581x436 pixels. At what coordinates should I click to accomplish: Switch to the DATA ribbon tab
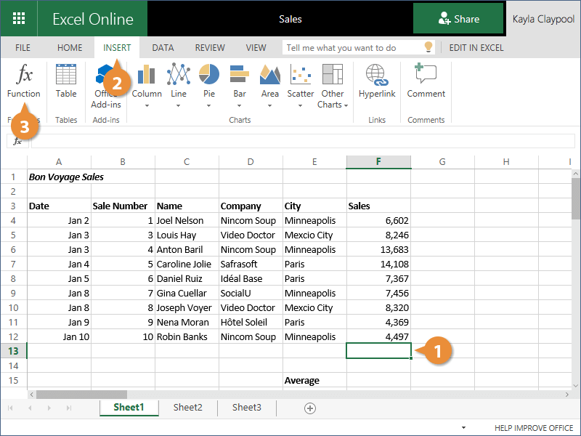[x=163, y=48]
